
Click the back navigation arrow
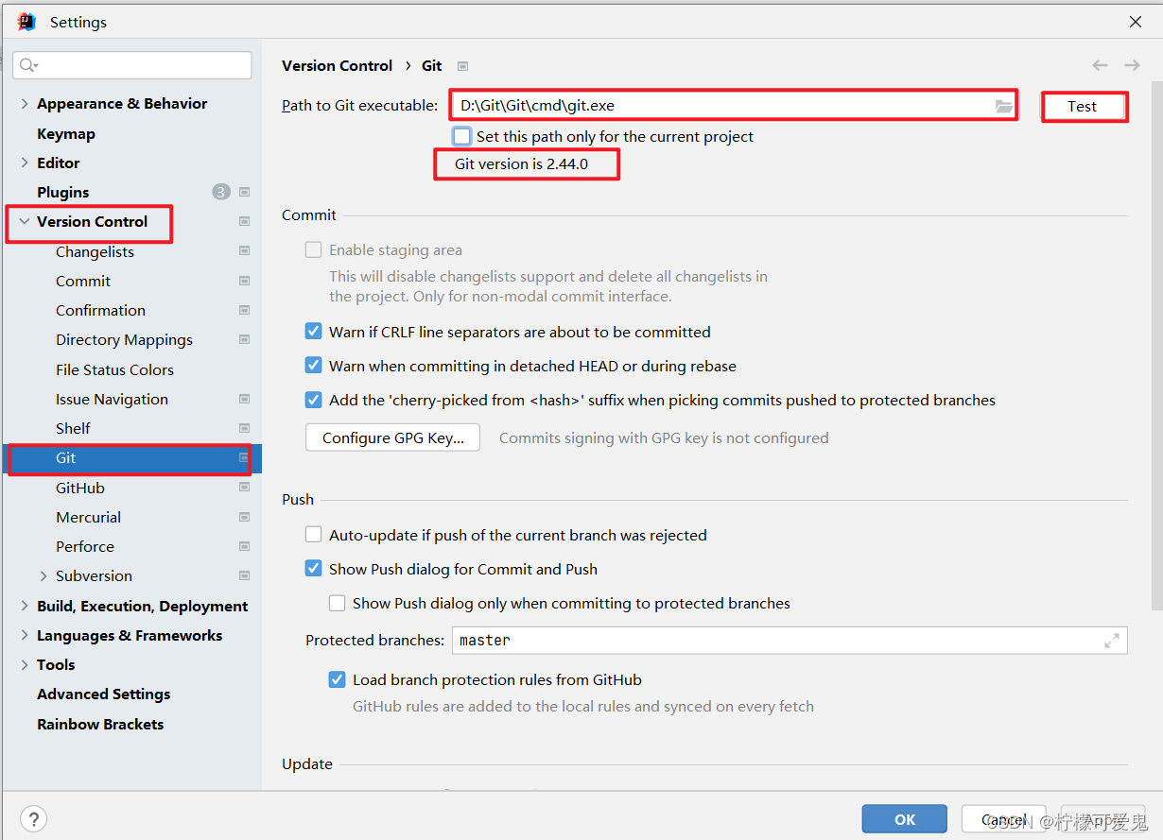(1100, 65)
